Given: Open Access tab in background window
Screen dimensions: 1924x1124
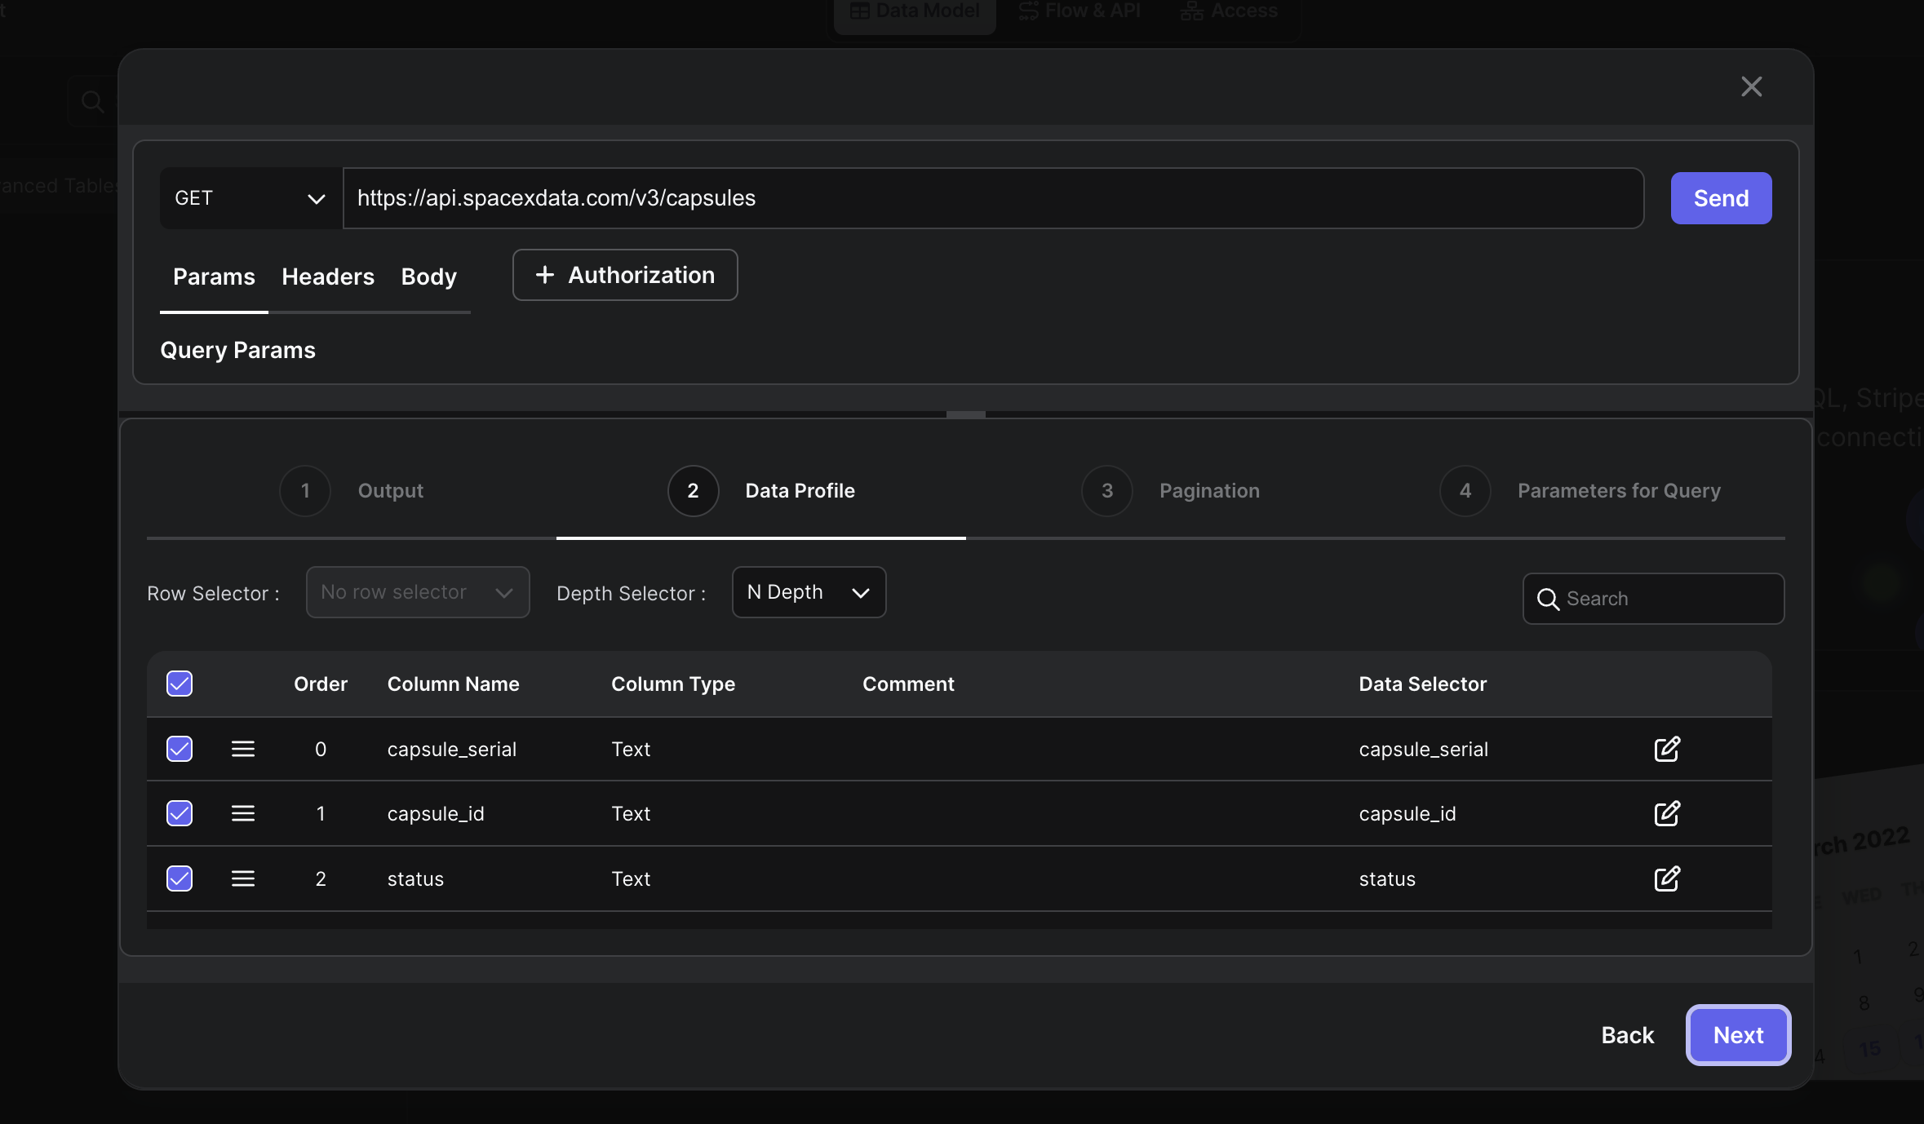Looking at the screenshot, I should pyautogui.click(x=1228, y=11).
